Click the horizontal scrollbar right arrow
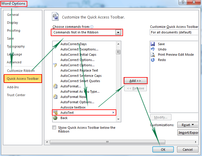Screen dimensions: 202x156 (196, 142)
